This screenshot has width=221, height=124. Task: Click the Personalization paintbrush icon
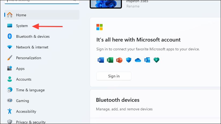10,58
